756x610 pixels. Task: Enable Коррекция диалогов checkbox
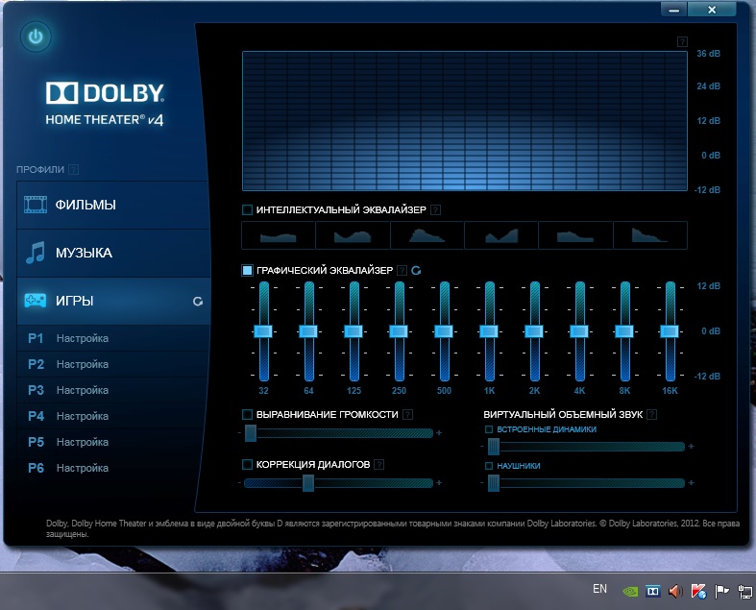click(247, 464)
